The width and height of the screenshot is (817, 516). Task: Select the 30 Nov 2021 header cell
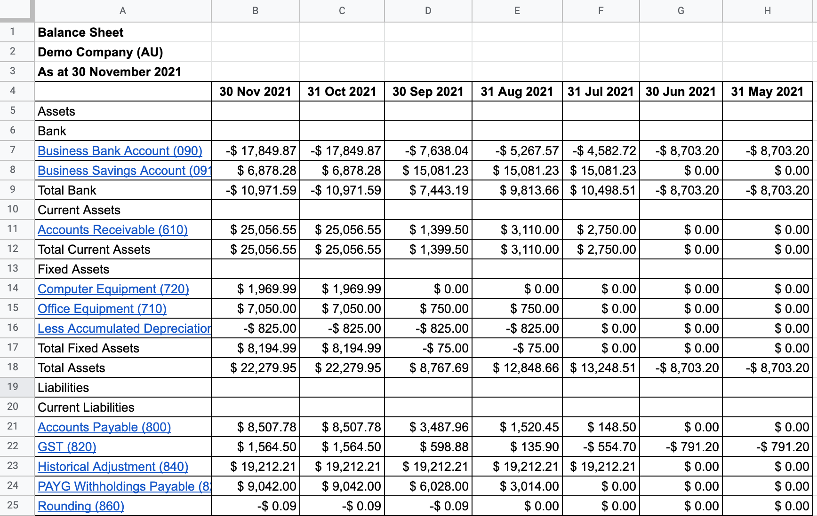255,92
